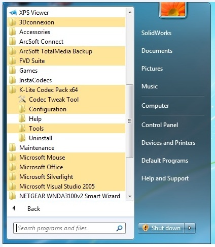Image resolution: width=215 pixels, height=247 pixels.
Task: Select NETGEAR WNDA3100v2 Smart Wizard label
Action: coord(69,196)
